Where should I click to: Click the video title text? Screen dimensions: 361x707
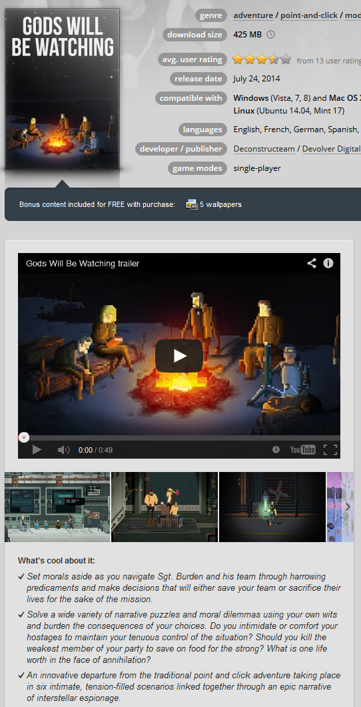pos(83,263)
